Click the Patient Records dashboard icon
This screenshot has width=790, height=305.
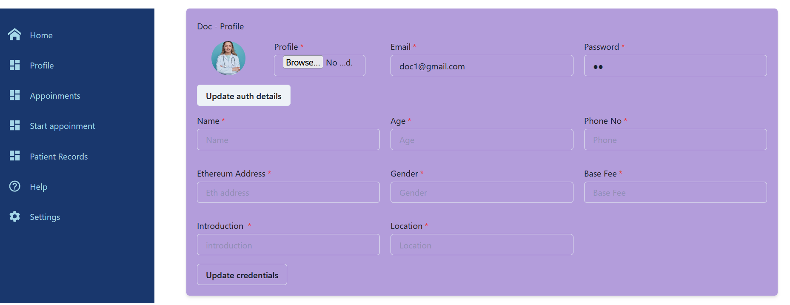pos(15,156)
